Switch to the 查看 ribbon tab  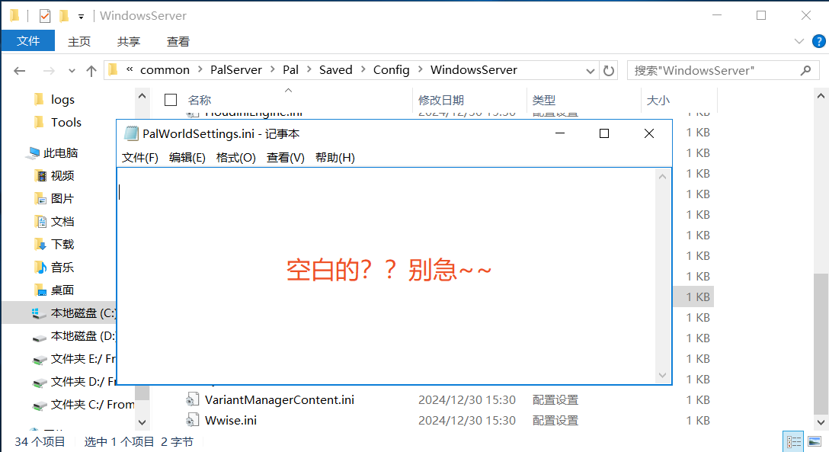pyautogui.click(x=178, y=41)
